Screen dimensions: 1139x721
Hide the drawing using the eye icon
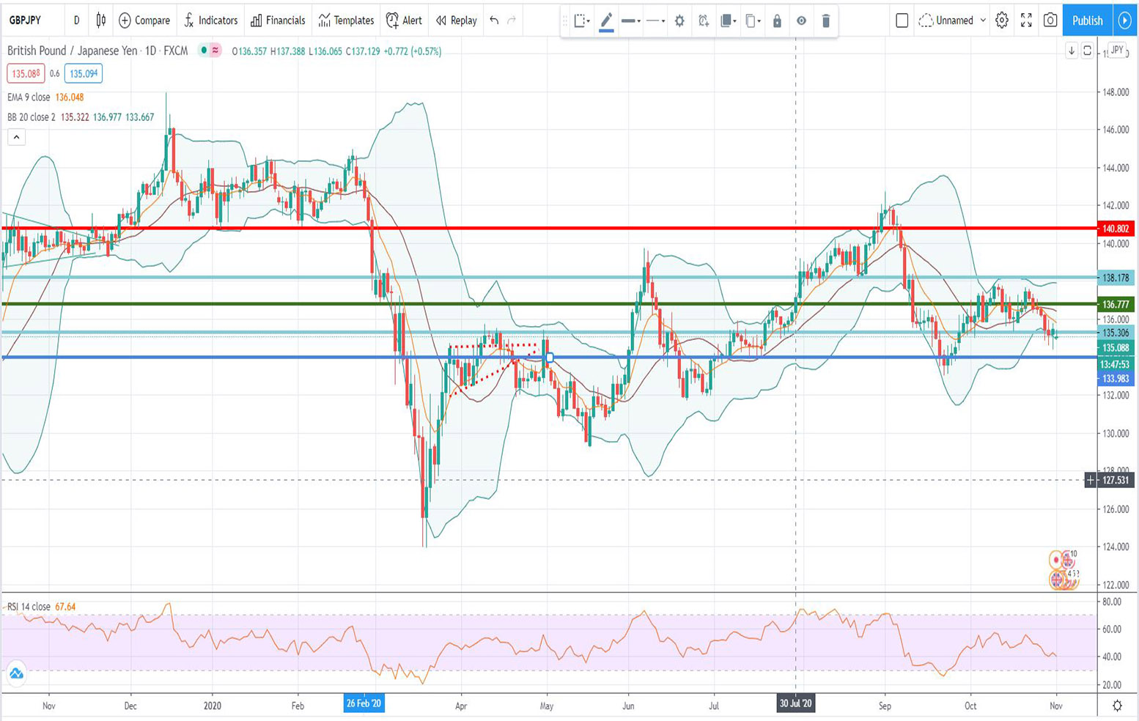point(801,21)
